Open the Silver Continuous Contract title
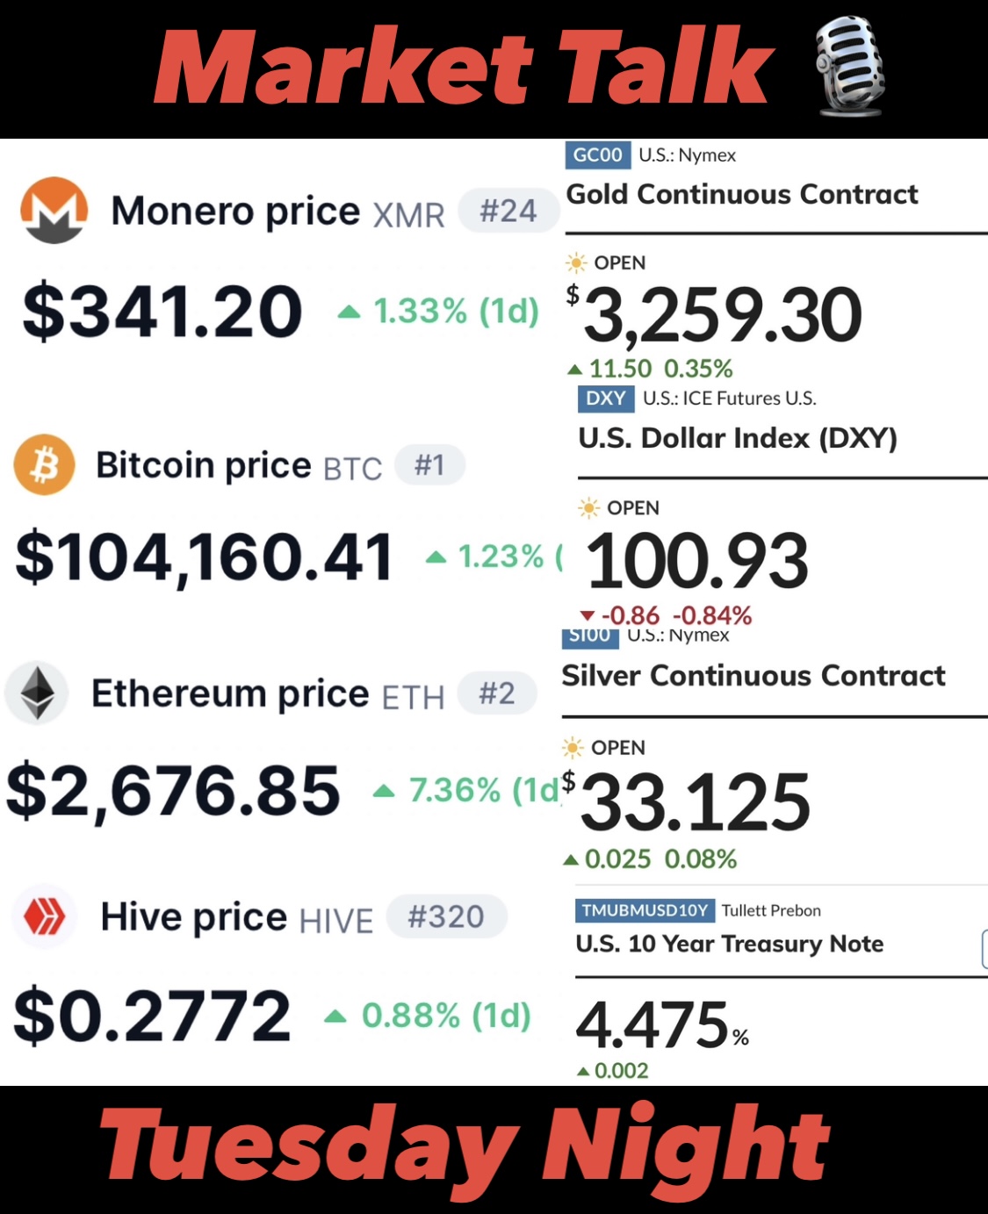The width and height of the screenshot is (988, 1214). [754, 676]
